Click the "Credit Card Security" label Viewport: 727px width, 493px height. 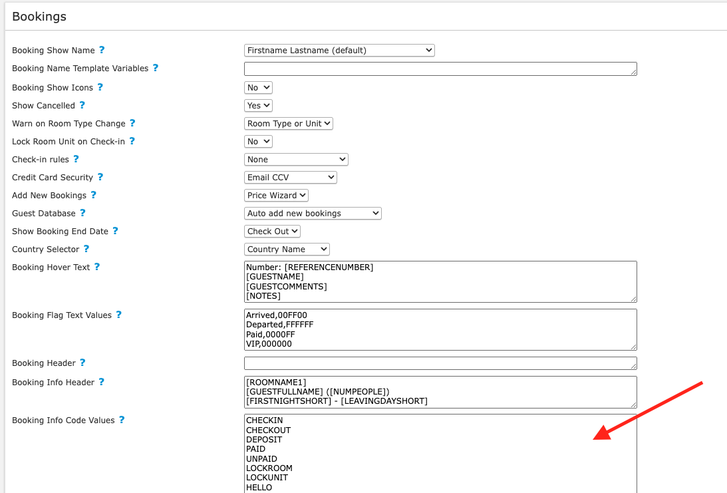53,178
